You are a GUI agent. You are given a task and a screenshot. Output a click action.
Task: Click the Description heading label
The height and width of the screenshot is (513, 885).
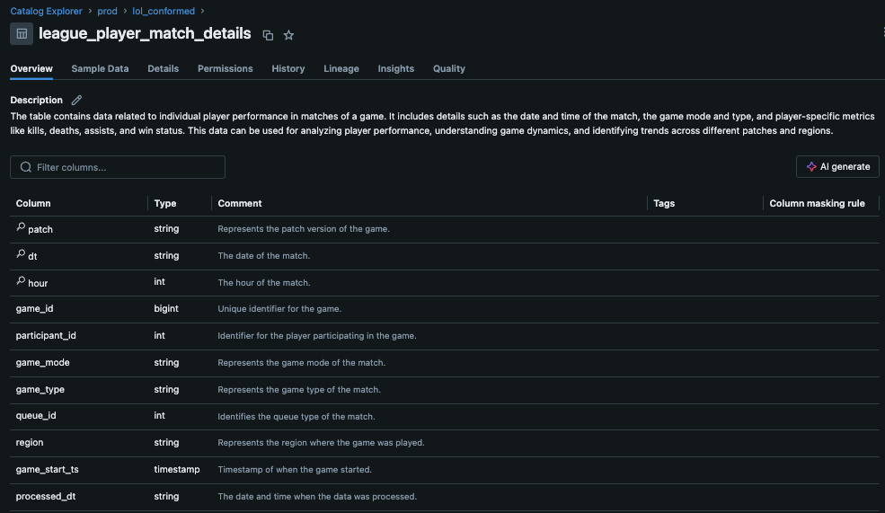coord(36,100)
